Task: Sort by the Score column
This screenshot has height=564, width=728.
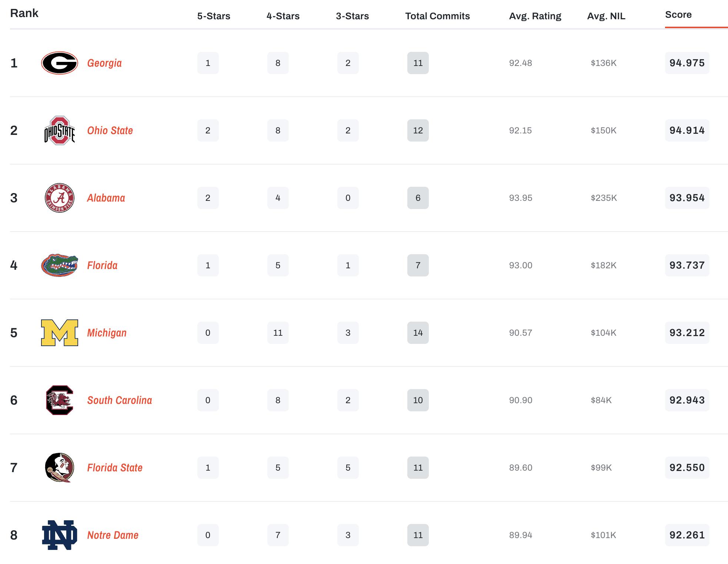Action: 678,15
